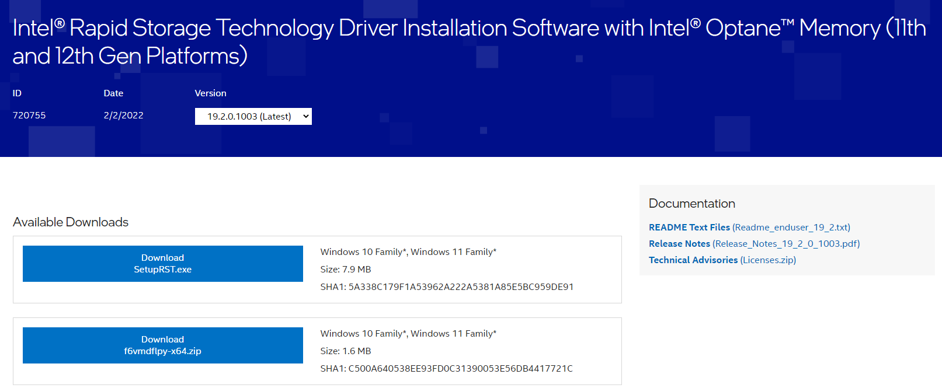Click the Documentation heading
The width and height of the screenshot is (942, 388).
(692, 204)
